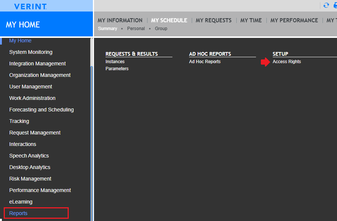The image size is (337, 221).
Task: Open System Monitoring in the sidebar
Action: pos(31,52)
